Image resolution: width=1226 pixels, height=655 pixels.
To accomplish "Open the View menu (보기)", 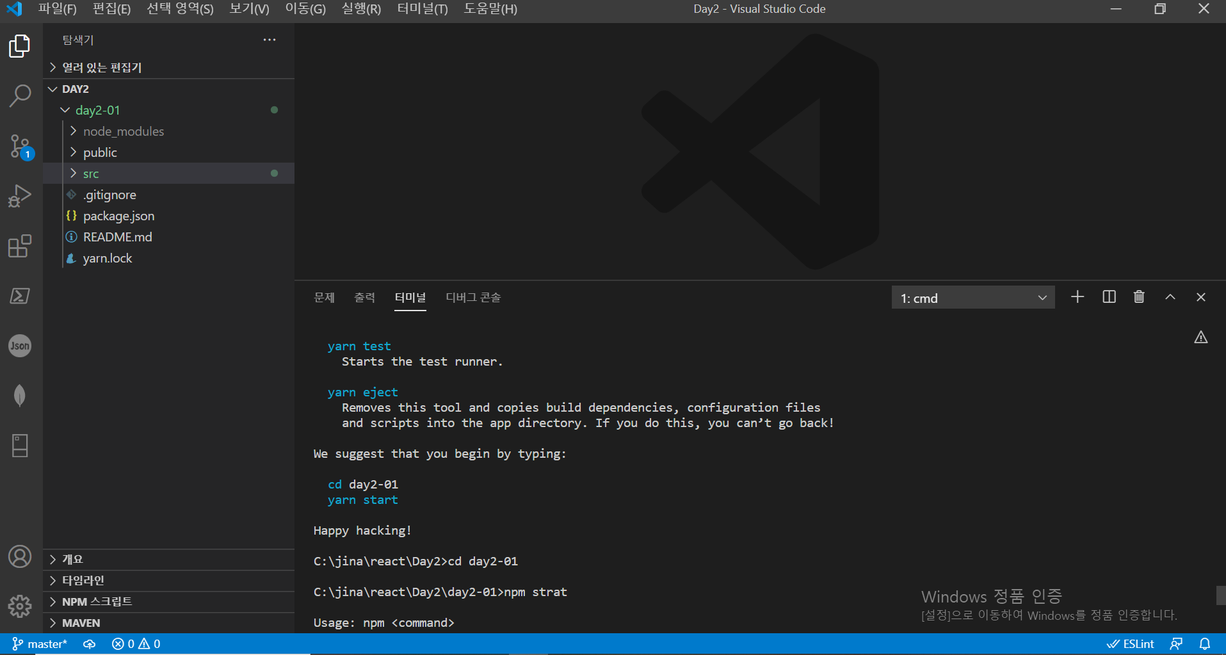I will (x=249, y=9).
